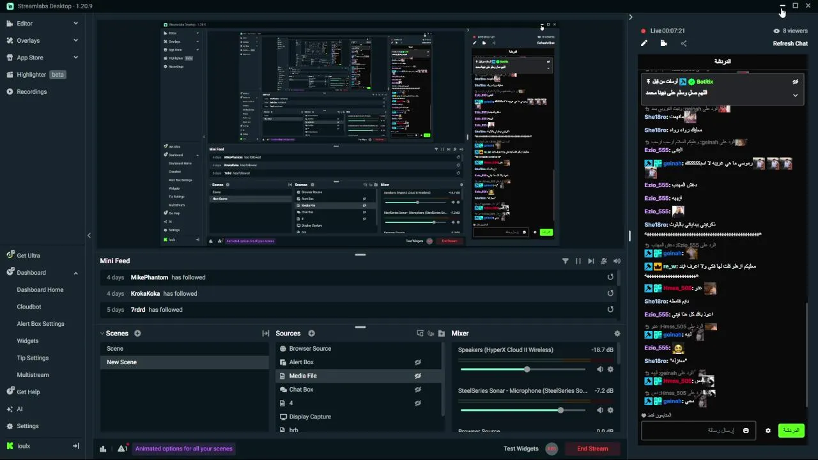818x460 pixels.
Task: Collapse the left sidebar arrow
Action: [89, 235]
